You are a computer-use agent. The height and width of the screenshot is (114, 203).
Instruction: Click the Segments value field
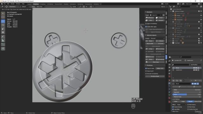click(187, 92)
